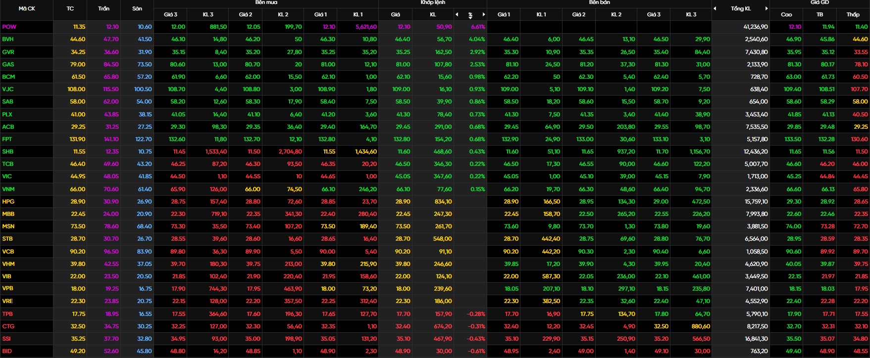The height and width of the screenshot is (358, 870).
Task: Open the FPT stock symbol
Action: coord(7,139)
